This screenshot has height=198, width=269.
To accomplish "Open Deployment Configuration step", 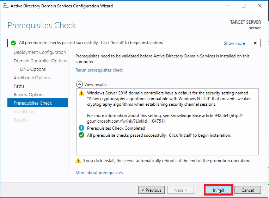I will pos(39,52).
